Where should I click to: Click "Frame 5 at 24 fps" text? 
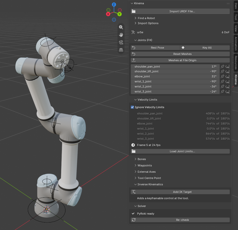click(149, 145)
